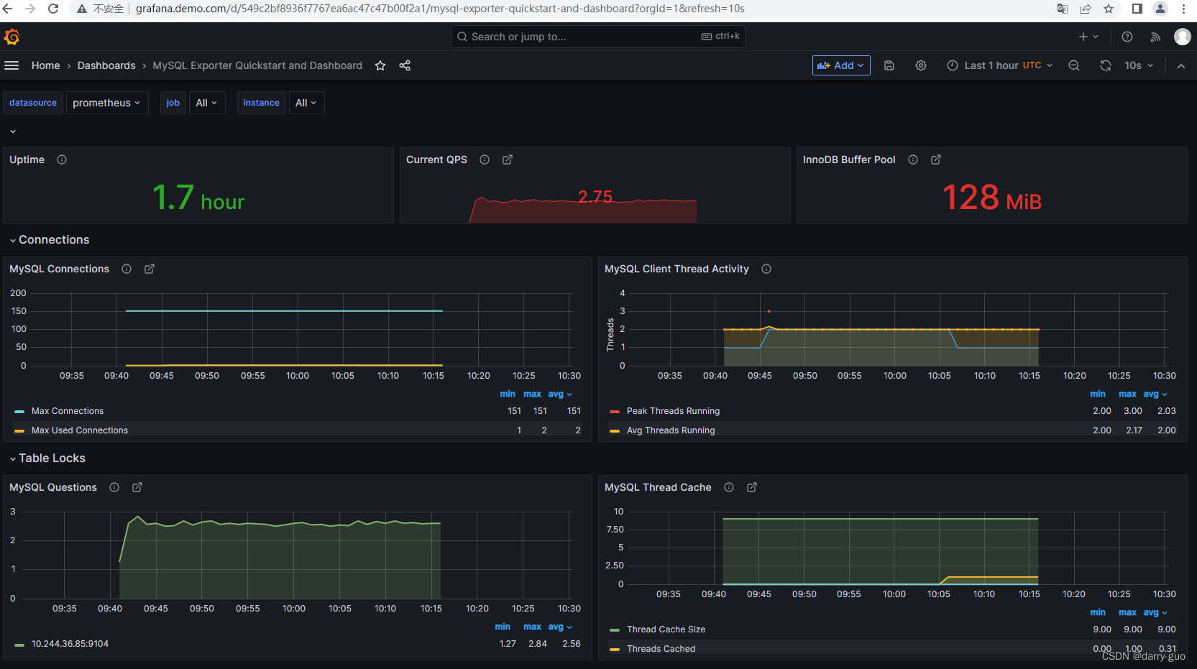
Task: Bookmark this page in browser
Action: coord(1109,9)
